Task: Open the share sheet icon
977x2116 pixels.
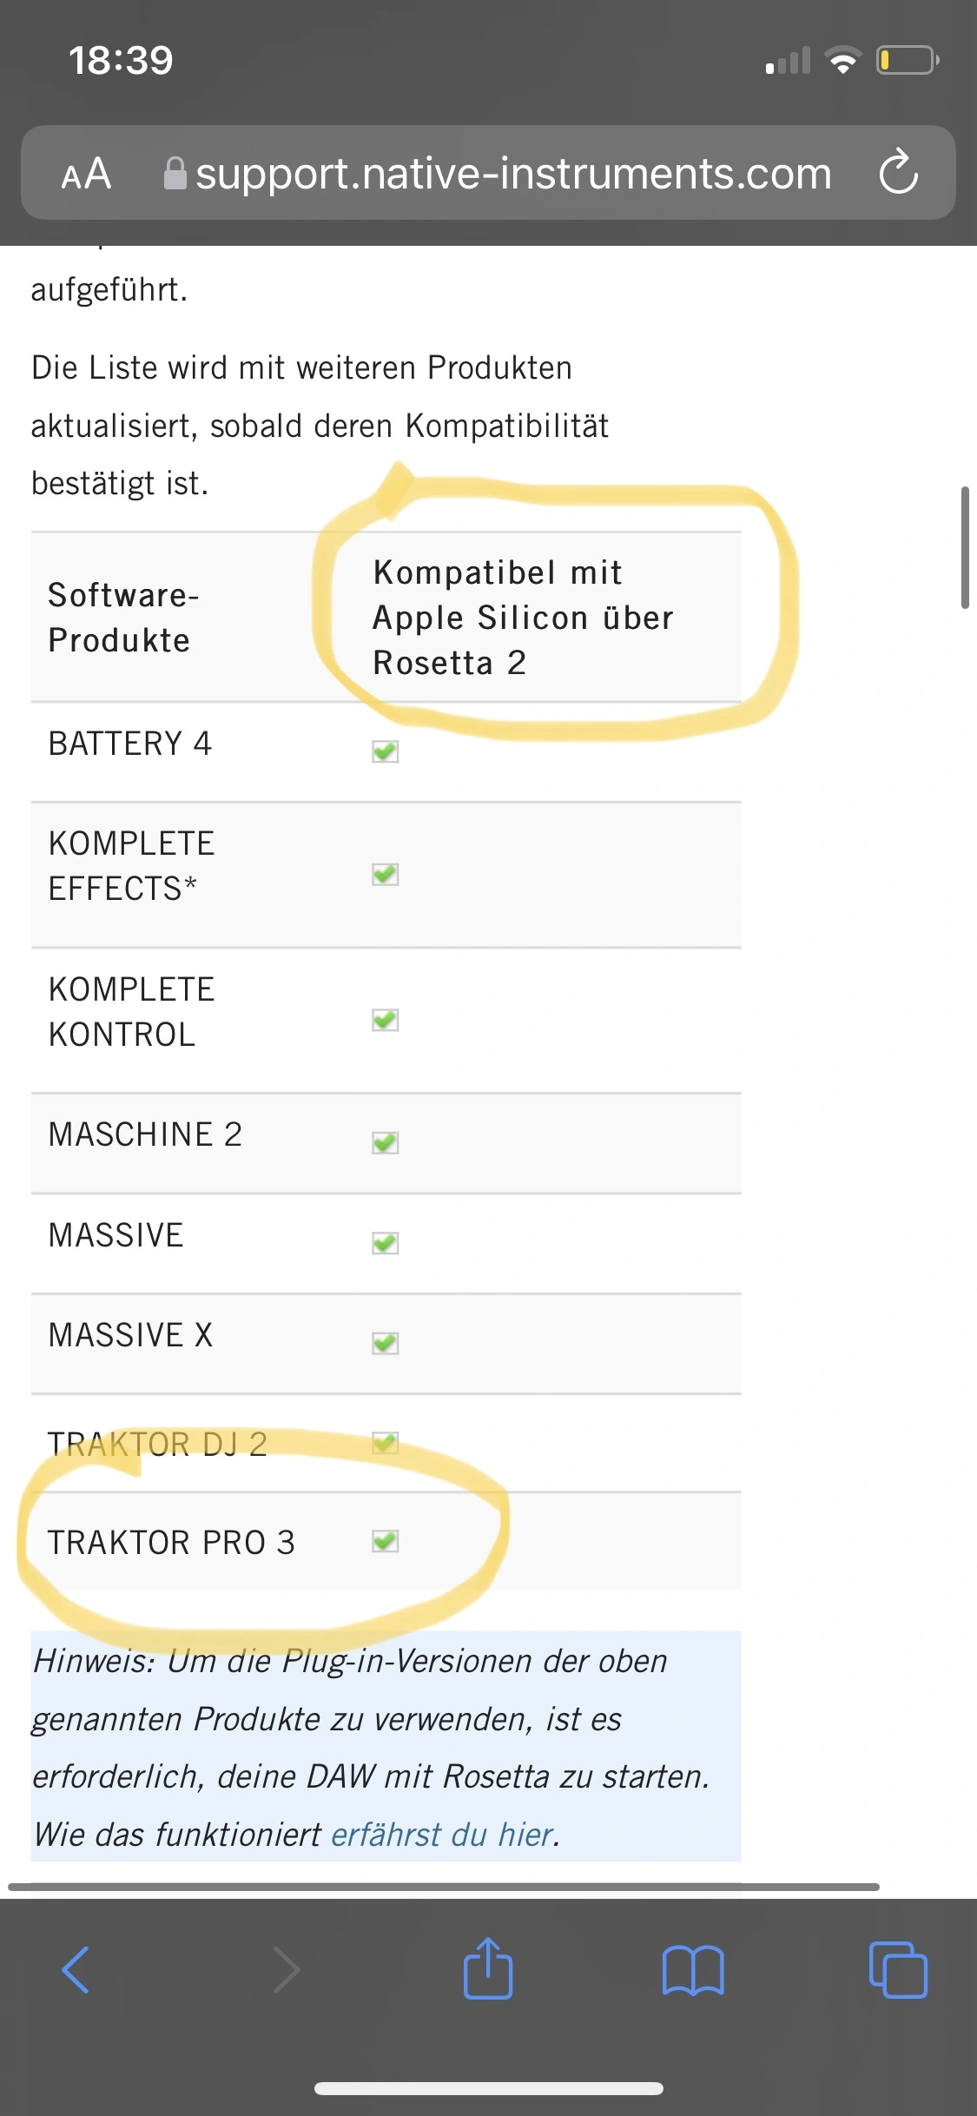Action: 488,1969
